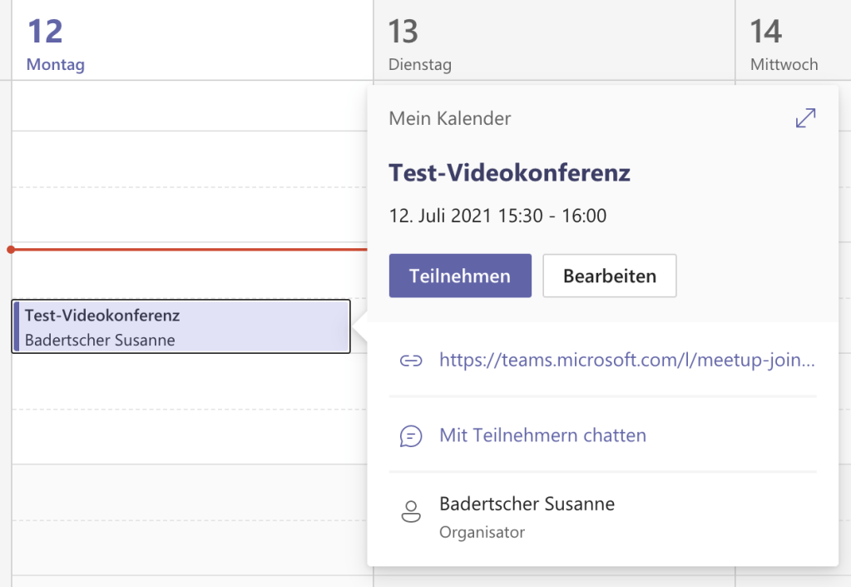This screenshot has height=587, width=851.
Task: Click the chat bubble icon in the popup
Action: 410,435
